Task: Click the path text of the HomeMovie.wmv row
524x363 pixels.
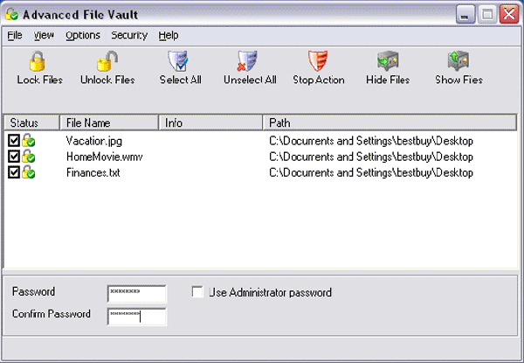Action: click(x=371, y=157)
